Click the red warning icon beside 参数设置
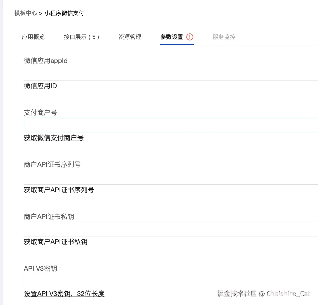 click(190, 37)
